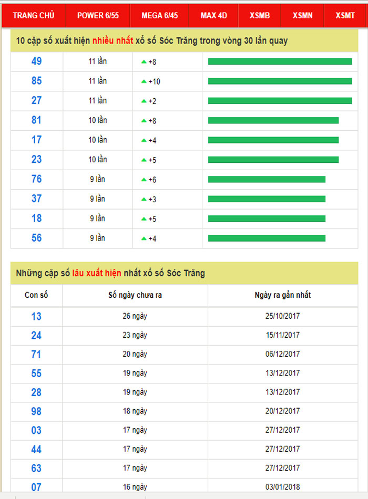The image size is (368, 499).
Task: Click the green up arrow beside +3
Action: [144, 199]
